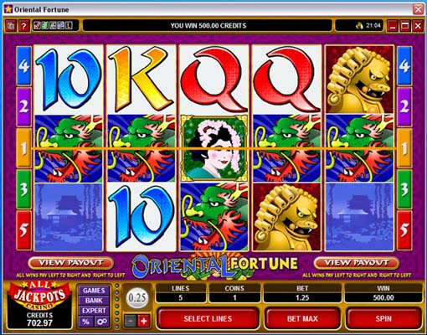The width and height of the screenshot is (427, 335).
Task: Click the SPIN button
Action: (x=383, y=318)
